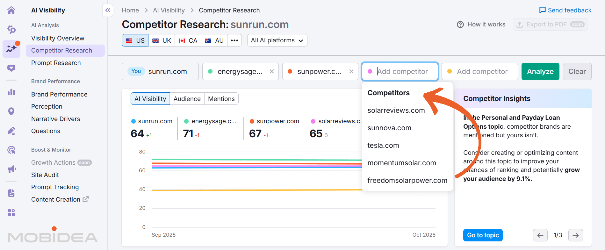The image size is (605, 250).
Task: Open more countries ellipsis button
Action: [234, 40]
